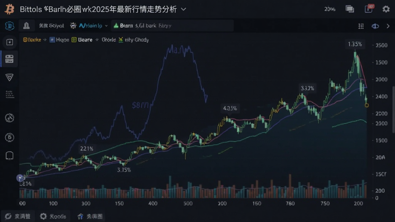
Task: Click the 4.35% chart annotation
Action: coord(230,108)
